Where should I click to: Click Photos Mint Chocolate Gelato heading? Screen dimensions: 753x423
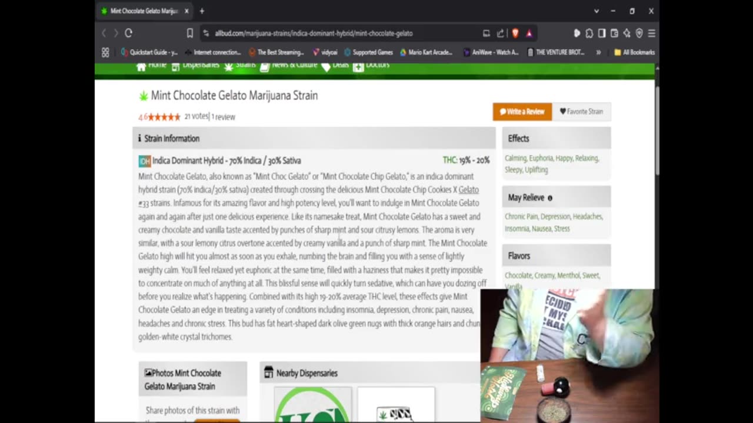[182, 380]
